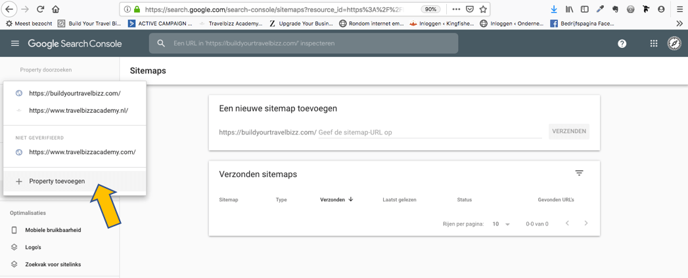
Task: Click the Optimalisaties section label
Action: click(x=28, y=213)
